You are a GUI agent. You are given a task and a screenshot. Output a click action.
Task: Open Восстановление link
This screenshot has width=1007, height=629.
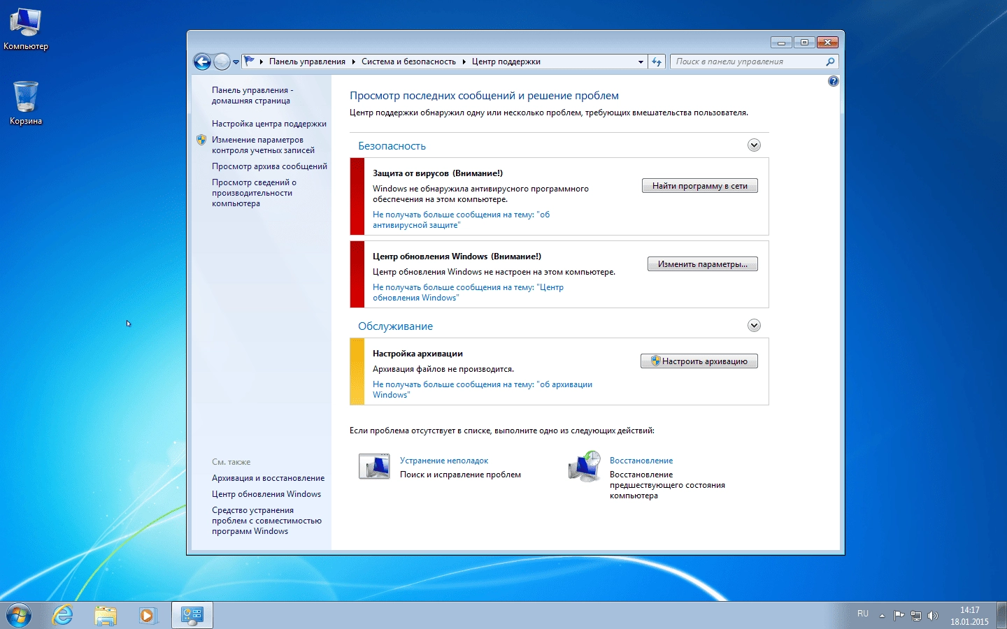641,461
